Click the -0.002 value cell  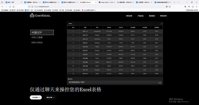click(156, 70)
